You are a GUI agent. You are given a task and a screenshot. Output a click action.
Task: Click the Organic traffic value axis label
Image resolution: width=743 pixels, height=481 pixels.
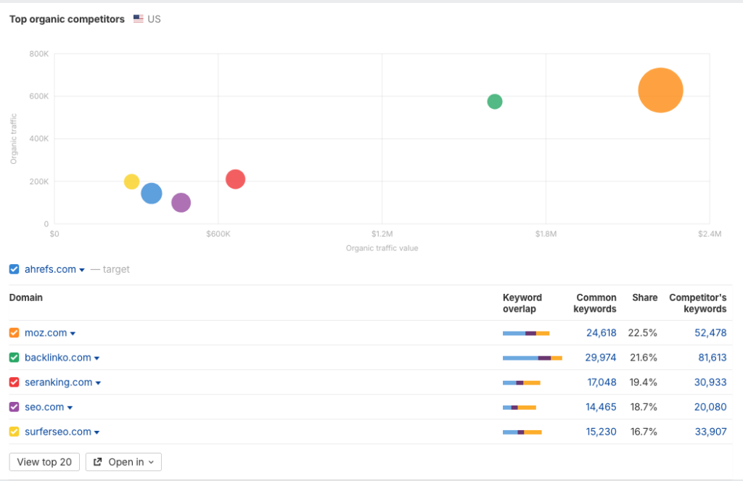[382, 248]
